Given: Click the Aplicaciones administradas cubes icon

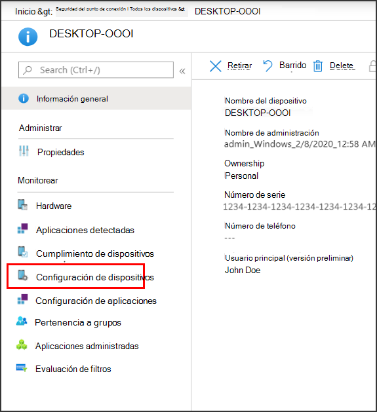Looking at the screenshot, I should tap(22, 345).
